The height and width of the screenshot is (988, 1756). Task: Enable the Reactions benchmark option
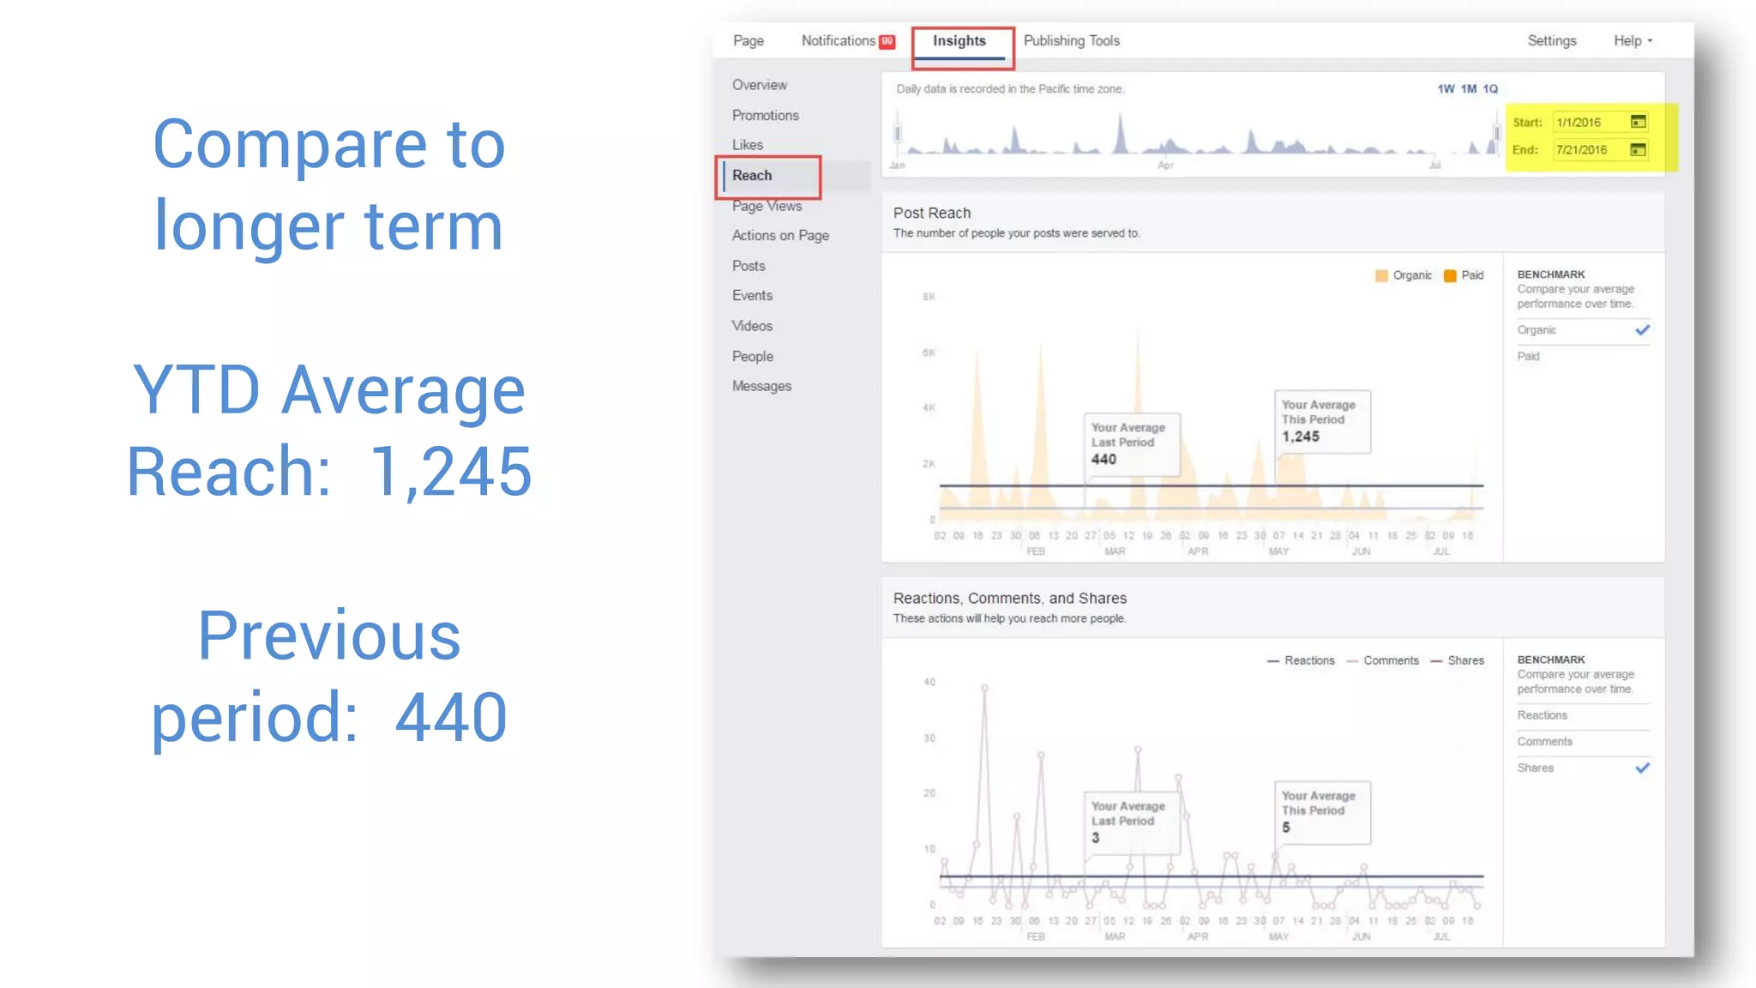[1542, 715]
